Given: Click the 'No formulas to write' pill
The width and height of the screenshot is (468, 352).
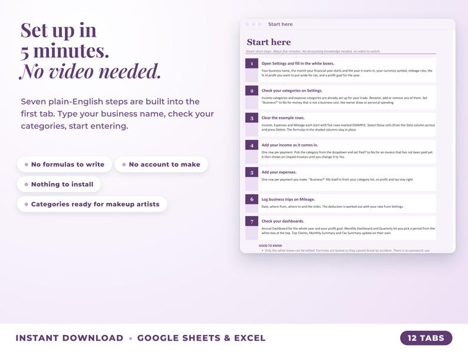Looking at the screenshot, I should [x=64, y=165].
